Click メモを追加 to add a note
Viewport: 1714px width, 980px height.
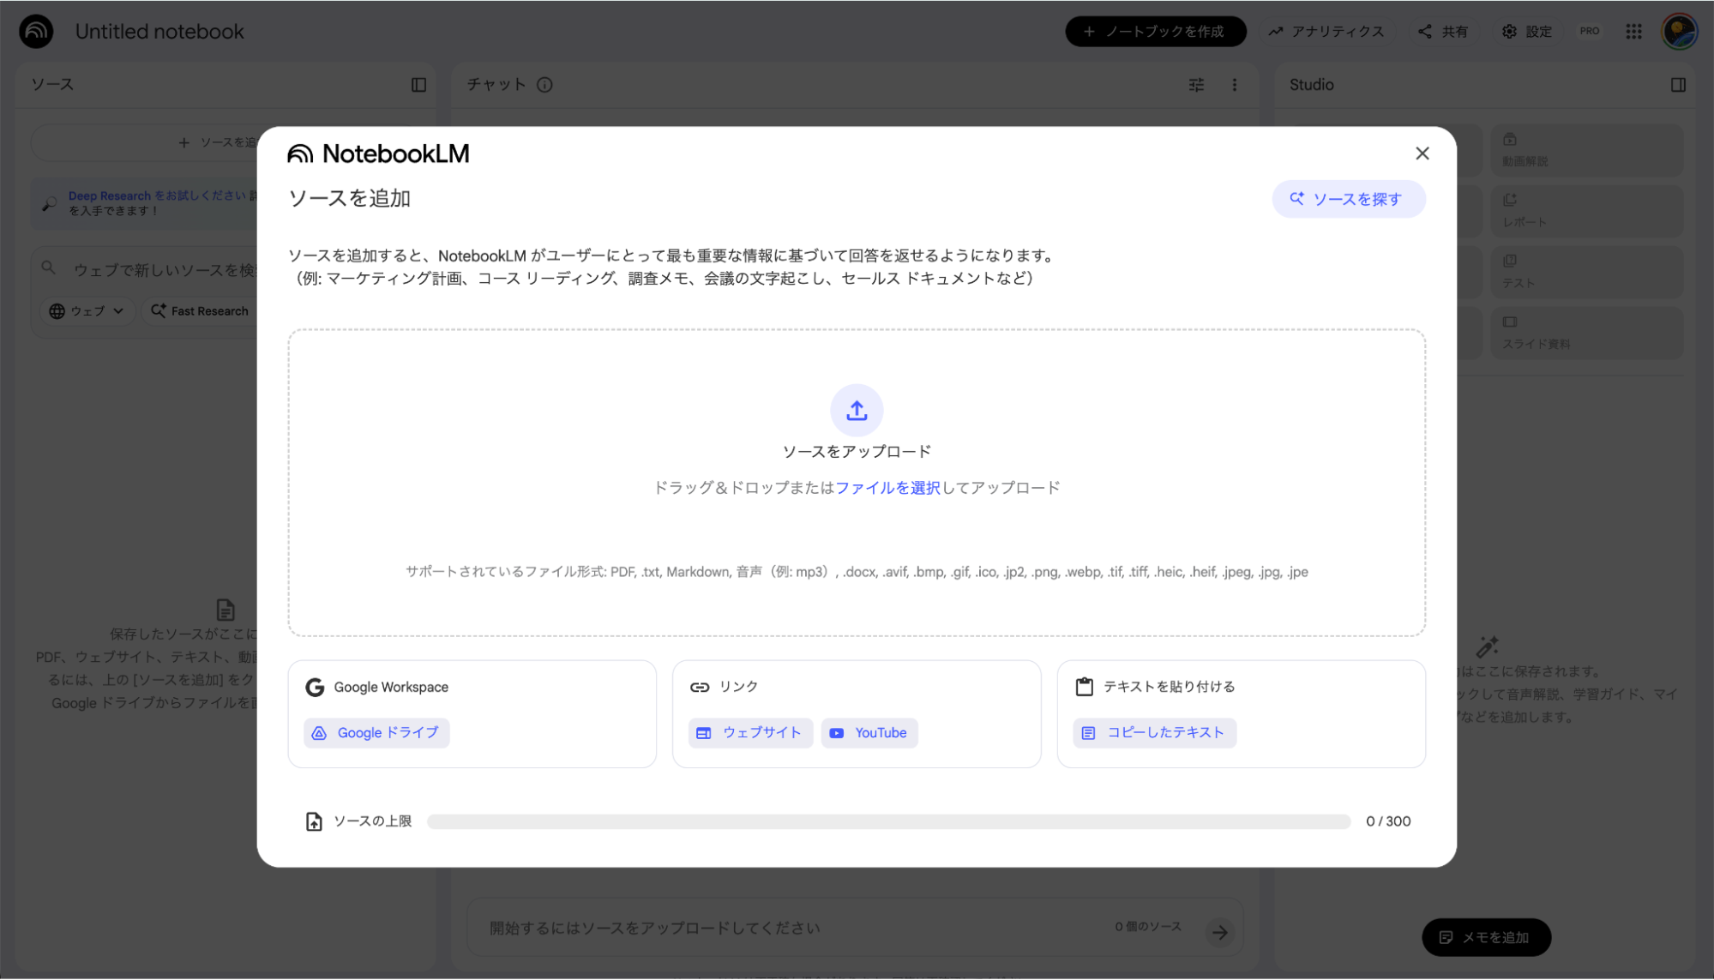[x=1485, y=937]
